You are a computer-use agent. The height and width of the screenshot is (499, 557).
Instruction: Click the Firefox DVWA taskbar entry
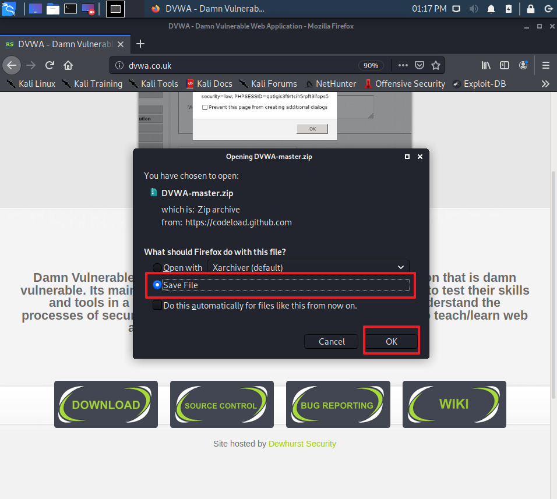207,9
